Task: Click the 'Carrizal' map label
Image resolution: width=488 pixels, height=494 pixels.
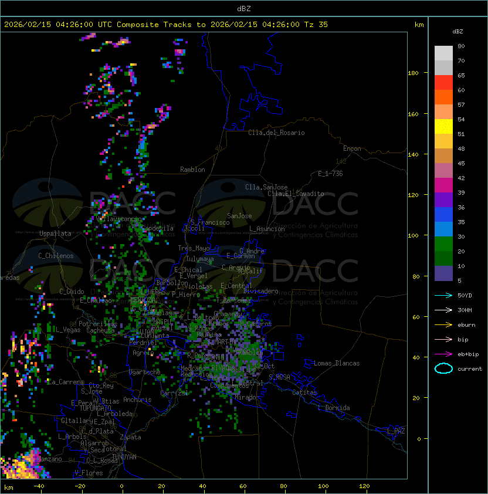Action: coord(174,393)
